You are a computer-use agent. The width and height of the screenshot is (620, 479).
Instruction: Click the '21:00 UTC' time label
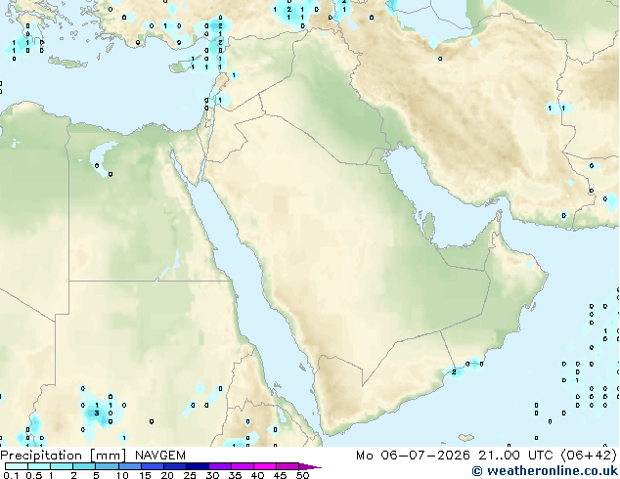click(515, 456)
